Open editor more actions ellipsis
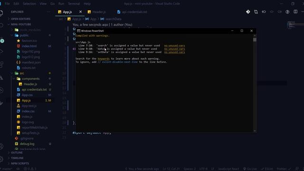This screenshot has width=304, height=171. pyautogui.click(x=303, y=12)
